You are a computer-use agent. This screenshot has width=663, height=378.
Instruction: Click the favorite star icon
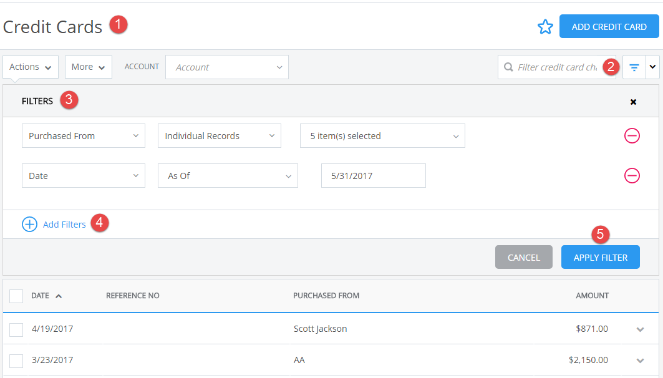[x=545, y=27]
